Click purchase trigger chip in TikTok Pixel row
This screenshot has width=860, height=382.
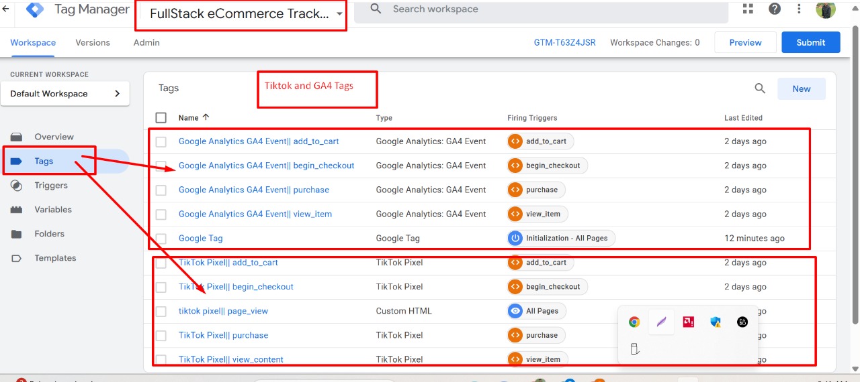click(x=536, y=335)
